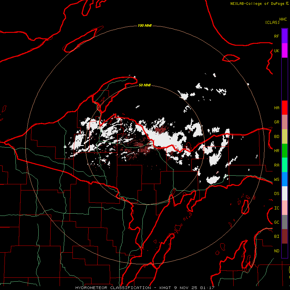Click the [CLAS] legend header
290x290 pixels.
pos(272,22)
